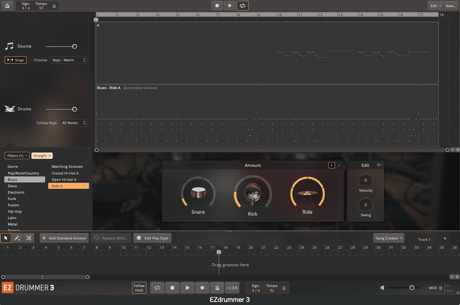Toggle the bottom metronome button
The width and height of the screenshot is (460, 305).
pyautogui.click(x=217, y=288)
